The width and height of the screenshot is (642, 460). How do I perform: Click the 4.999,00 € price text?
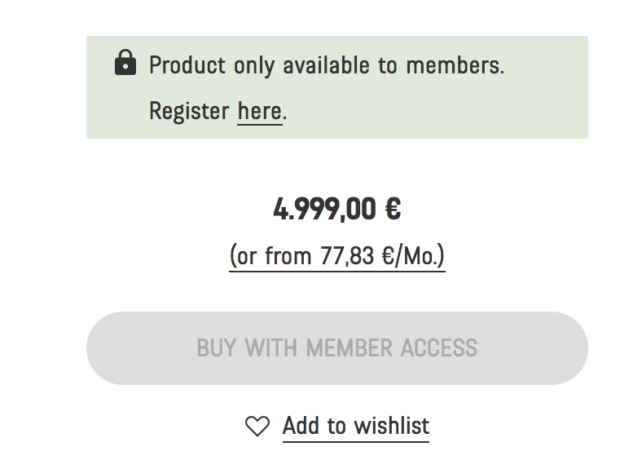point(336,210)
